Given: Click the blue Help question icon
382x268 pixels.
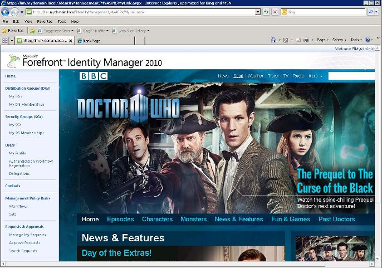Looking at the screenshot, I should pos(368,40).
